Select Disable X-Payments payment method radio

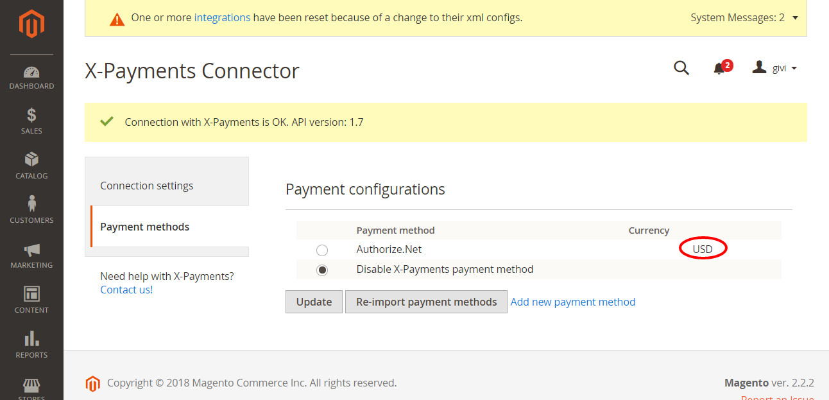322,270
